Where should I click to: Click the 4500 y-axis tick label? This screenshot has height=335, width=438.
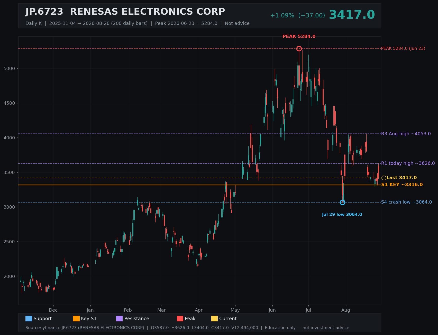10,103
